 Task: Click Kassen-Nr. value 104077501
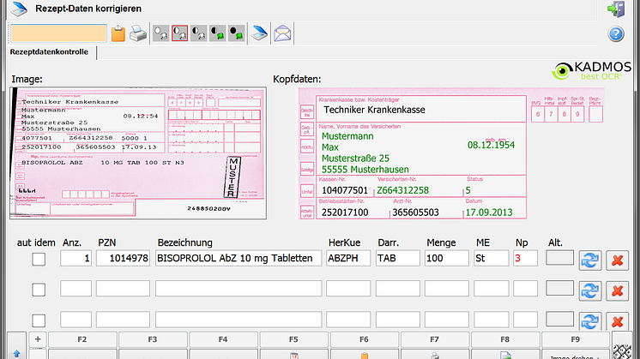(x=345, y=190)
